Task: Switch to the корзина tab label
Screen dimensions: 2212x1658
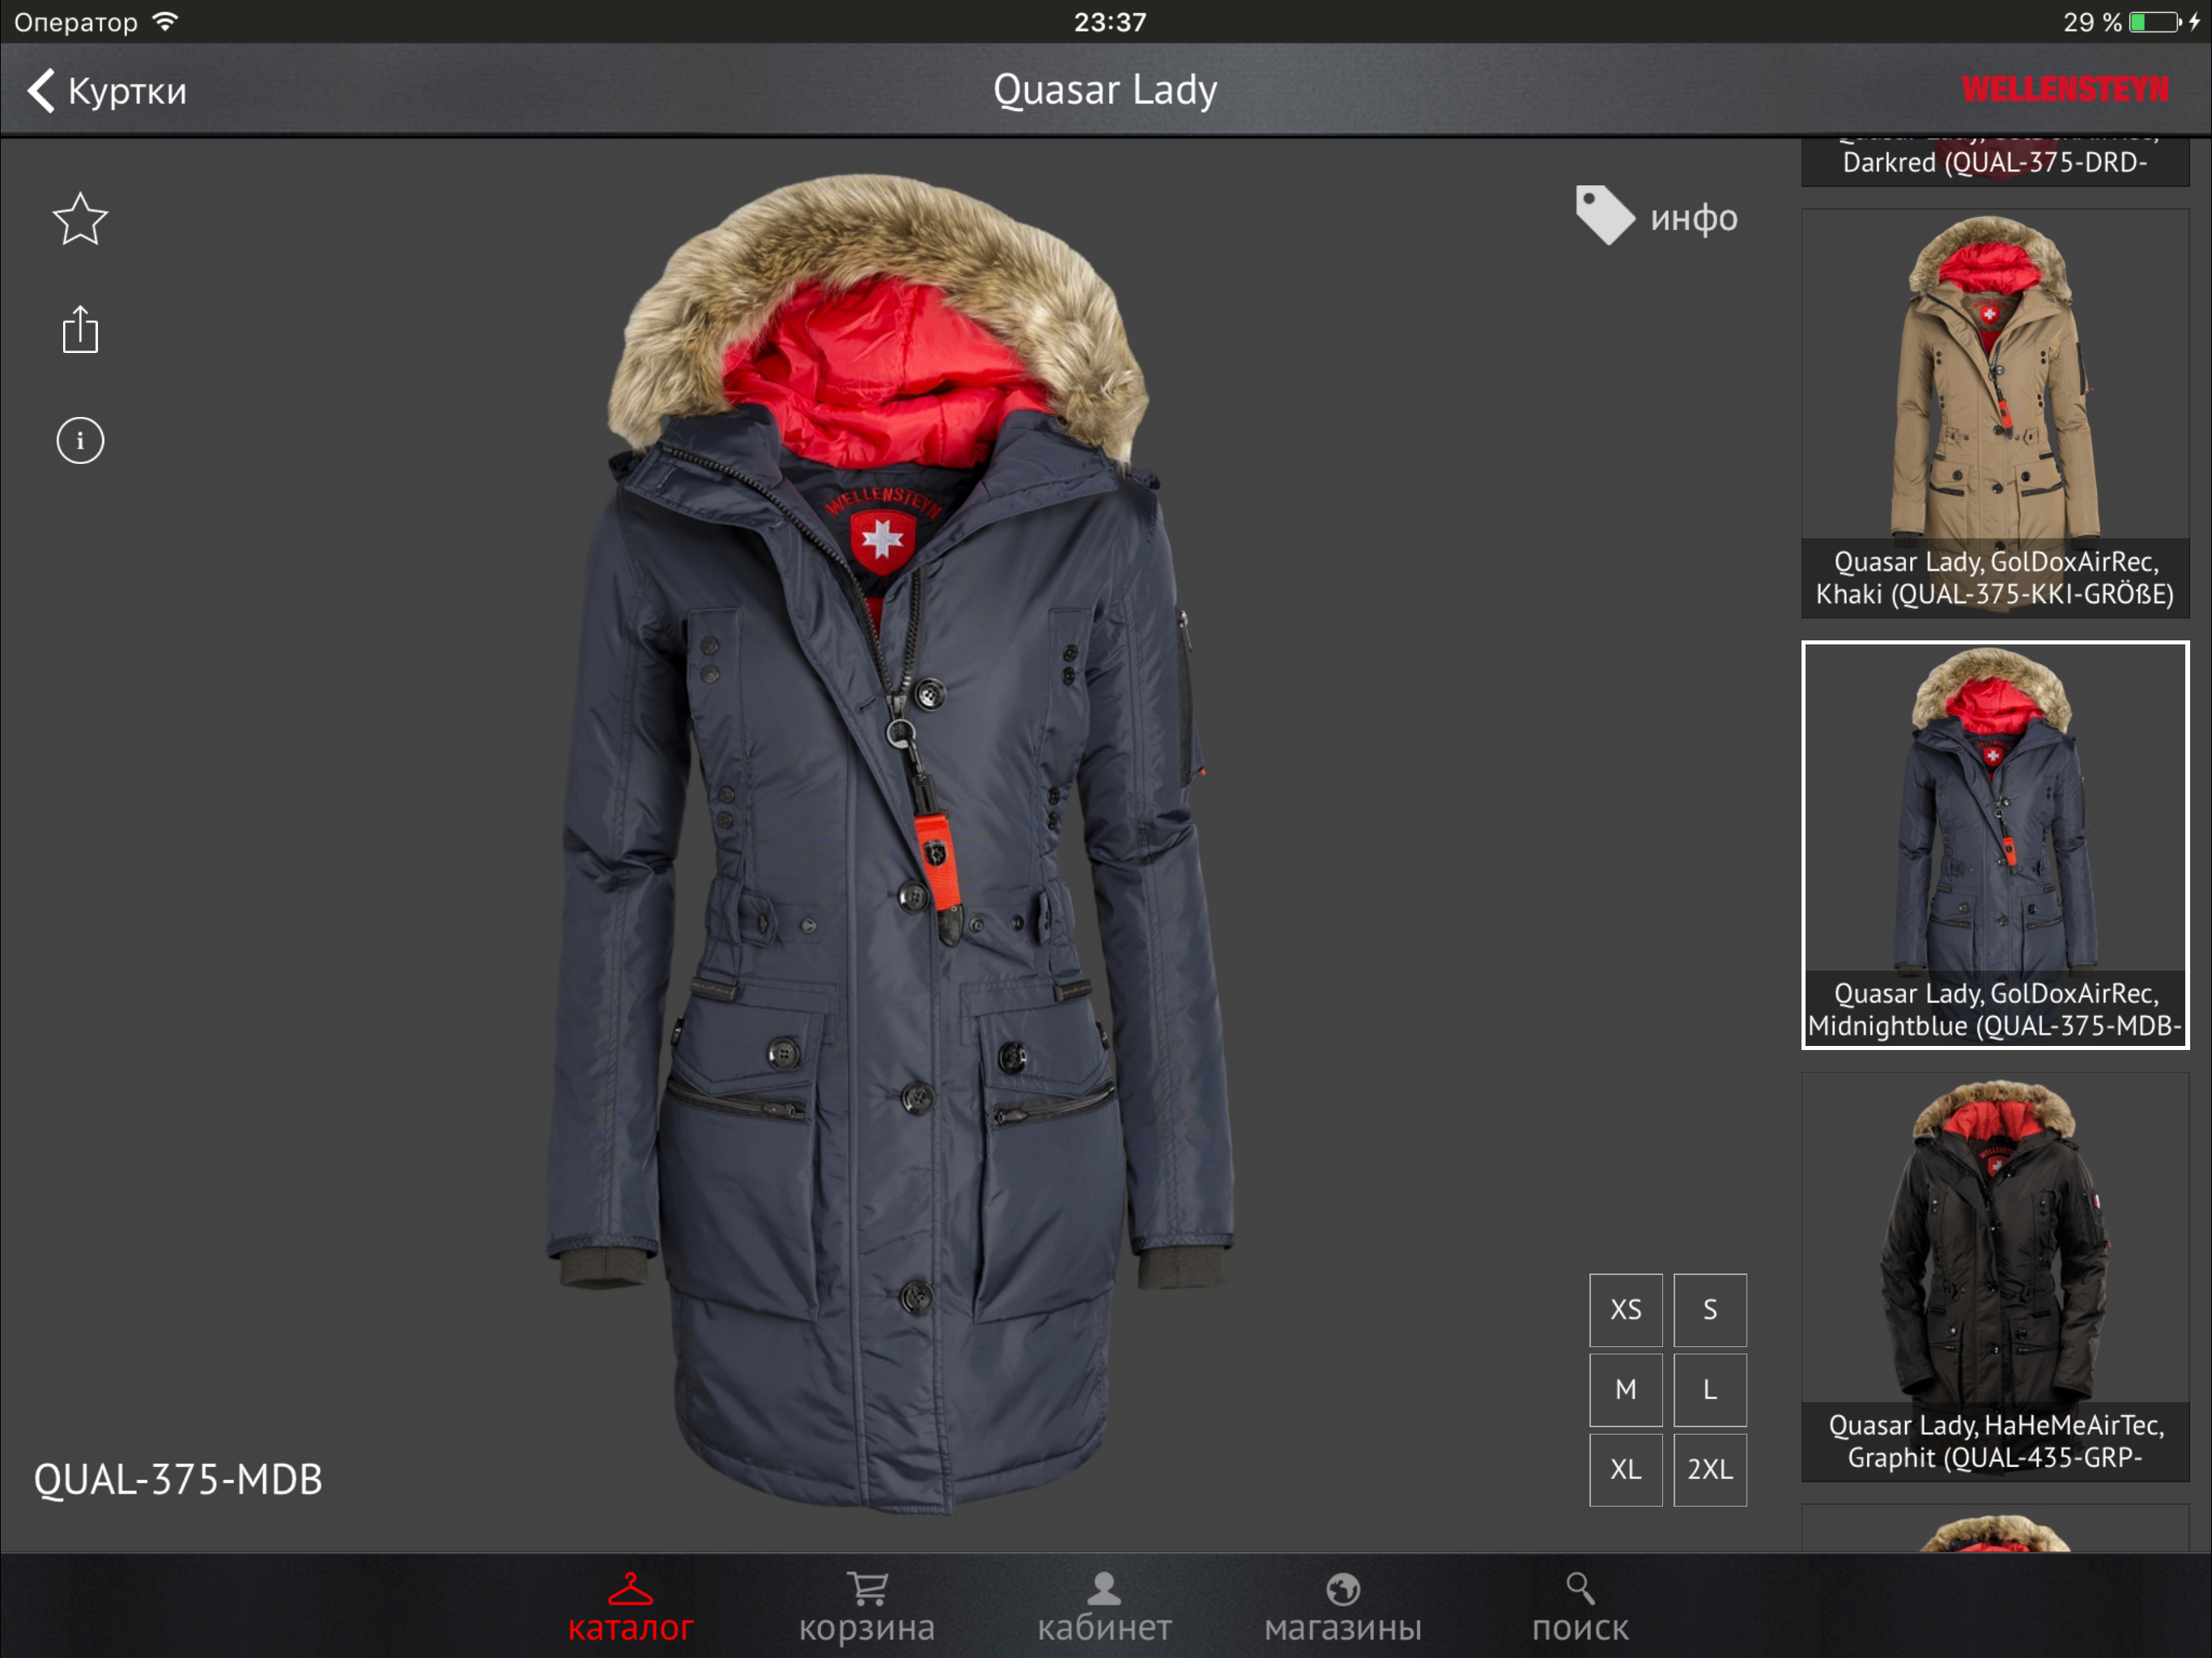Action: 867,1629
